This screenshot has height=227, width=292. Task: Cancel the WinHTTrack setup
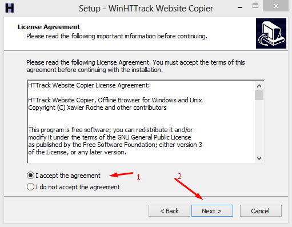(x=261, y=211)
